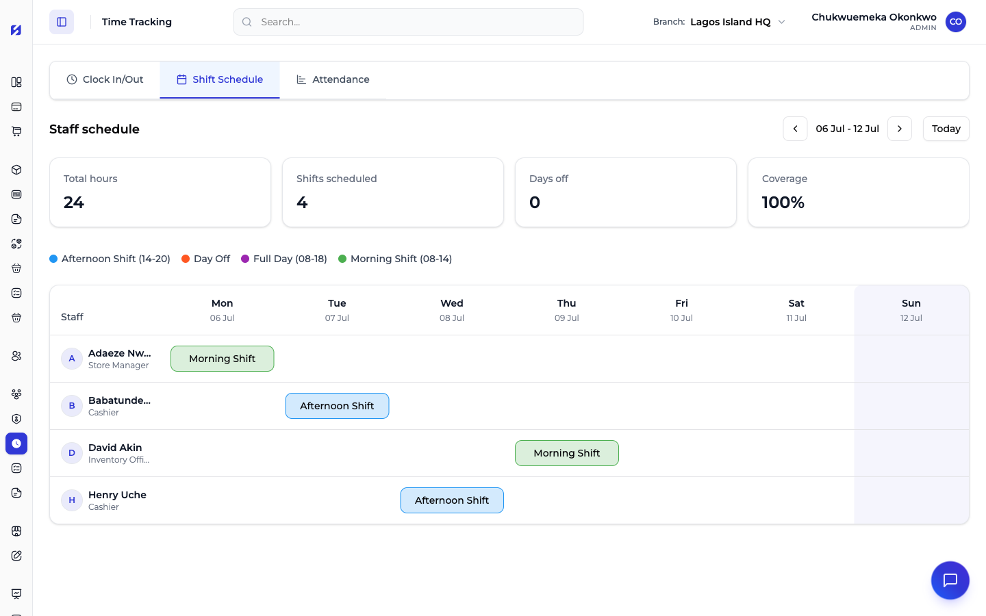
Task: Go to next week with right chevron
Action: (900, 129)
